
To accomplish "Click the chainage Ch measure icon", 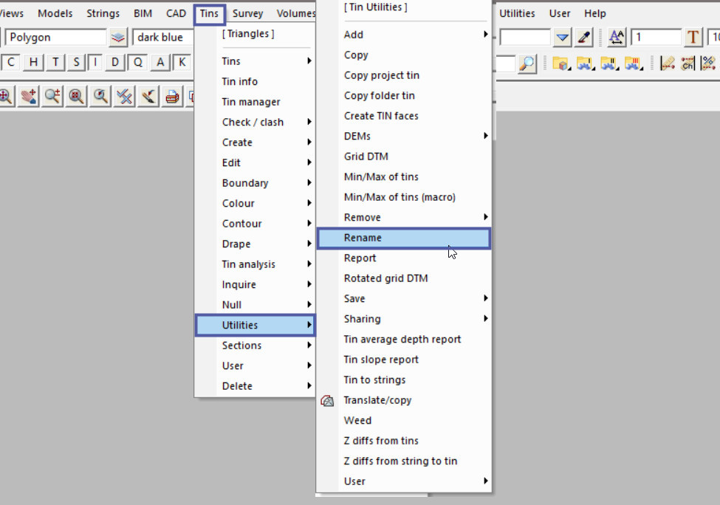I will (x=688, y=63).
